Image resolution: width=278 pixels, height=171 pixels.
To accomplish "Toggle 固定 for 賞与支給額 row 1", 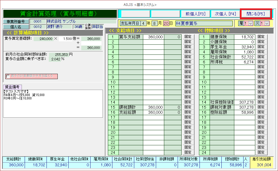I will tap(187, 37).
